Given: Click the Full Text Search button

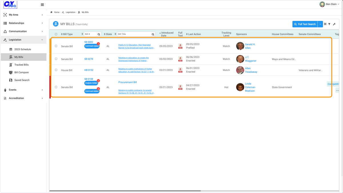Looking at the screenshot, I should coord(305,24).
